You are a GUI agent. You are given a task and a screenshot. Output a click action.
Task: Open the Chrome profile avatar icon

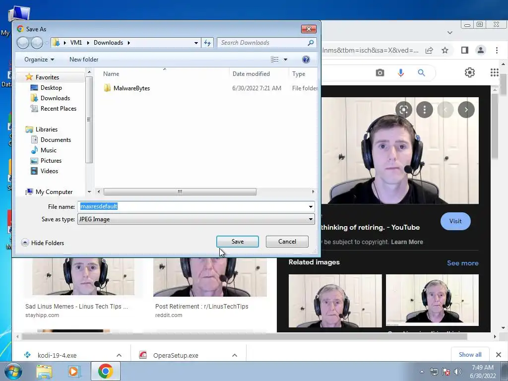click(480, 50)
